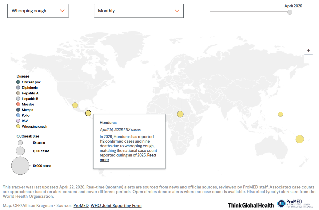Click the large outbreak circle in the South Pacific
Screen dimensions: 319x210
click(x=300, y=139)
